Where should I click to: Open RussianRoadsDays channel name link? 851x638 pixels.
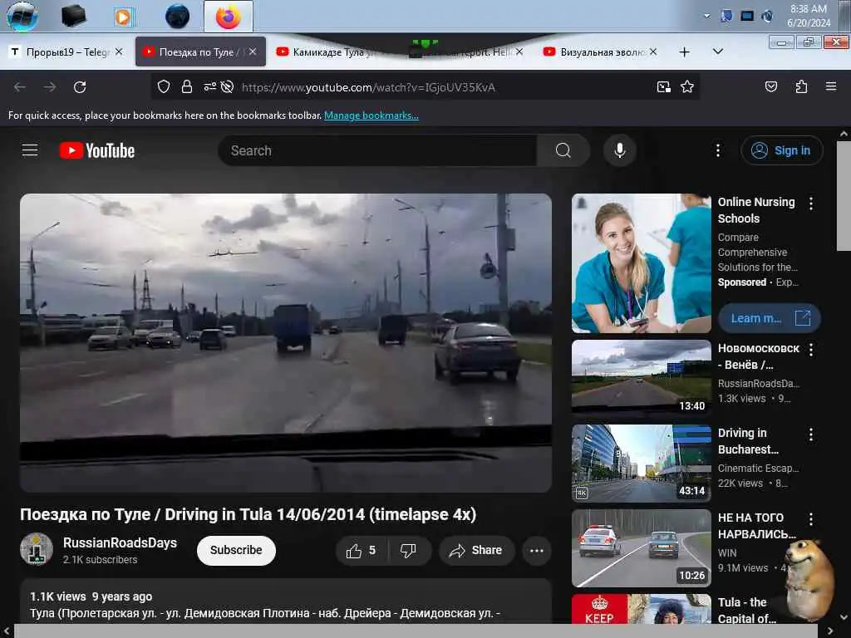click(120, 542)
